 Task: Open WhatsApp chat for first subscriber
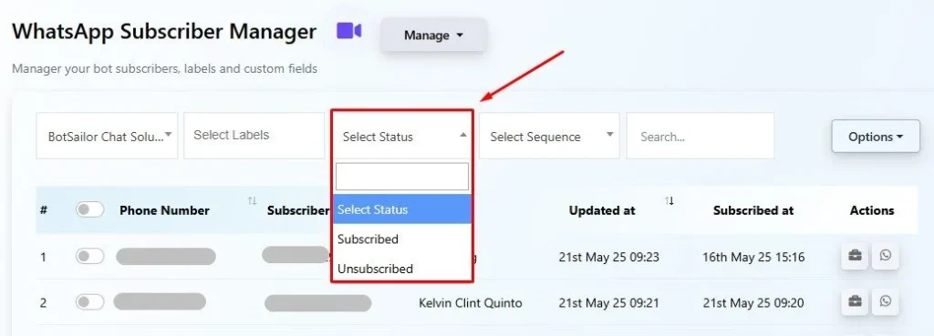coord(885,256)
